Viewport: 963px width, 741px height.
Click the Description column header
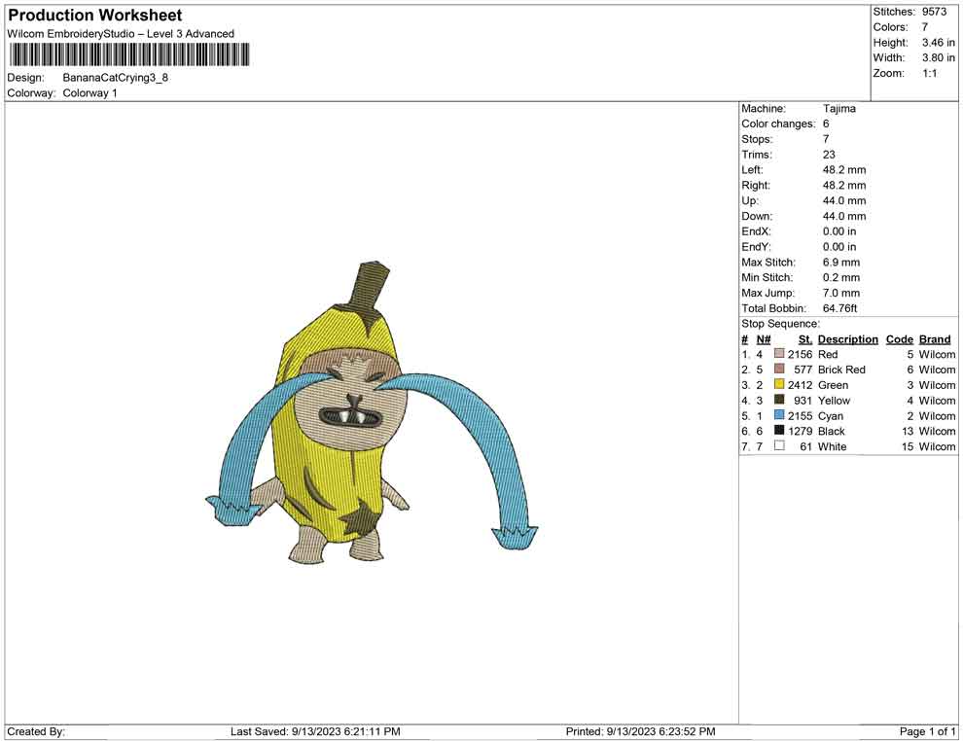(847, 339)
